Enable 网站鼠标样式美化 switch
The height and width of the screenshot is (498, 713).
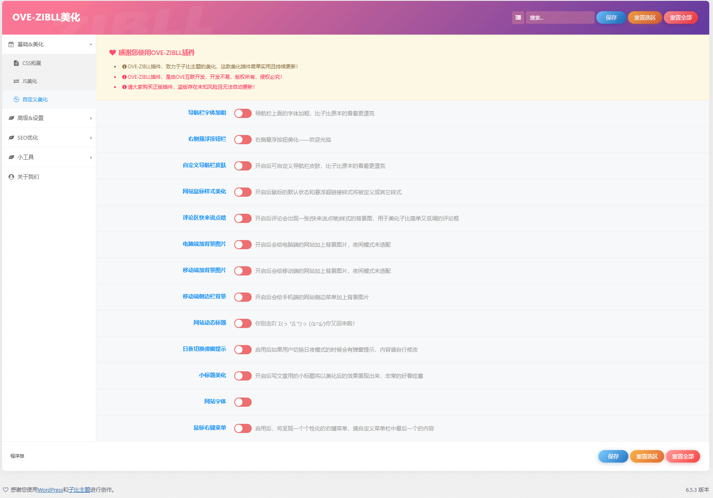click(243, 192)
